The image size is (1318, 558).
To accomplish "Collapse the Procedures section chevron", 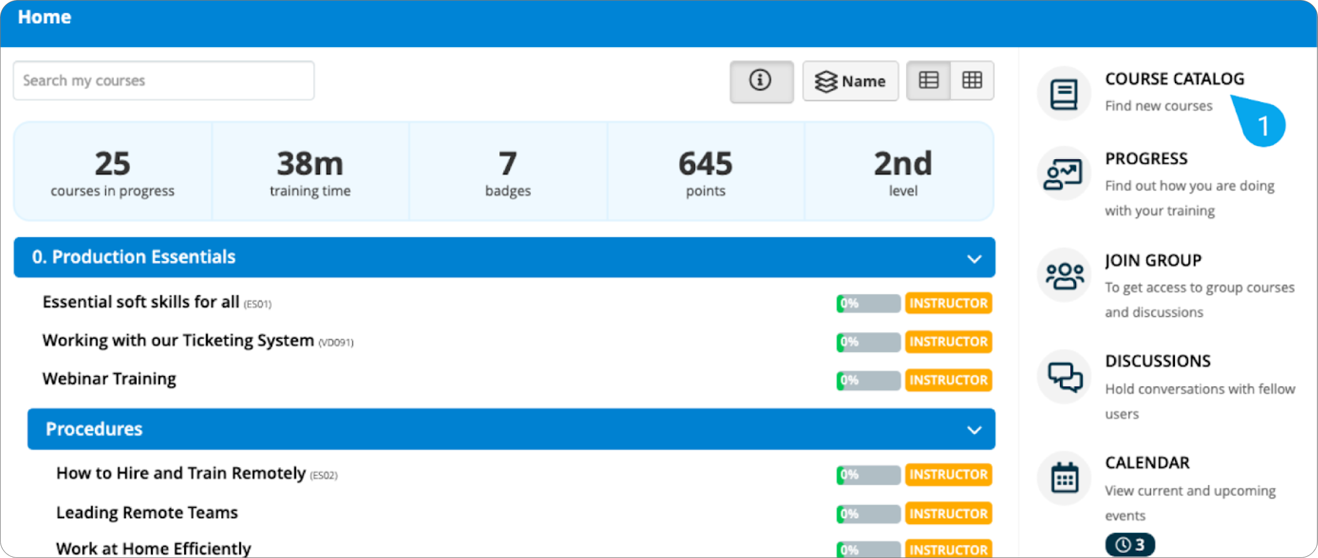I will pyautogui.click(x=974, y=430).
